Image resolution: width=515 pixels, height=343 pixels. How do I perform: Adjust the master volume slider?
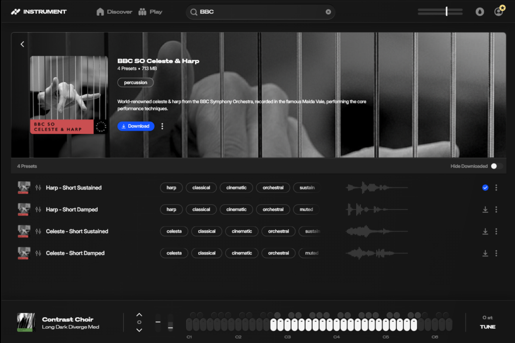click(447, 12)
